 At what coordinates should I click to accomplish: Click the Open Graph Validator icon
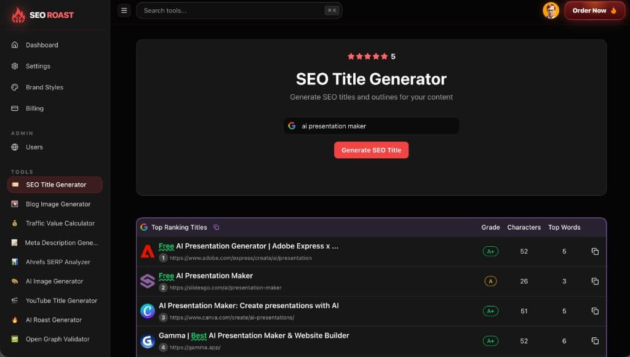[x=15, y=339]
